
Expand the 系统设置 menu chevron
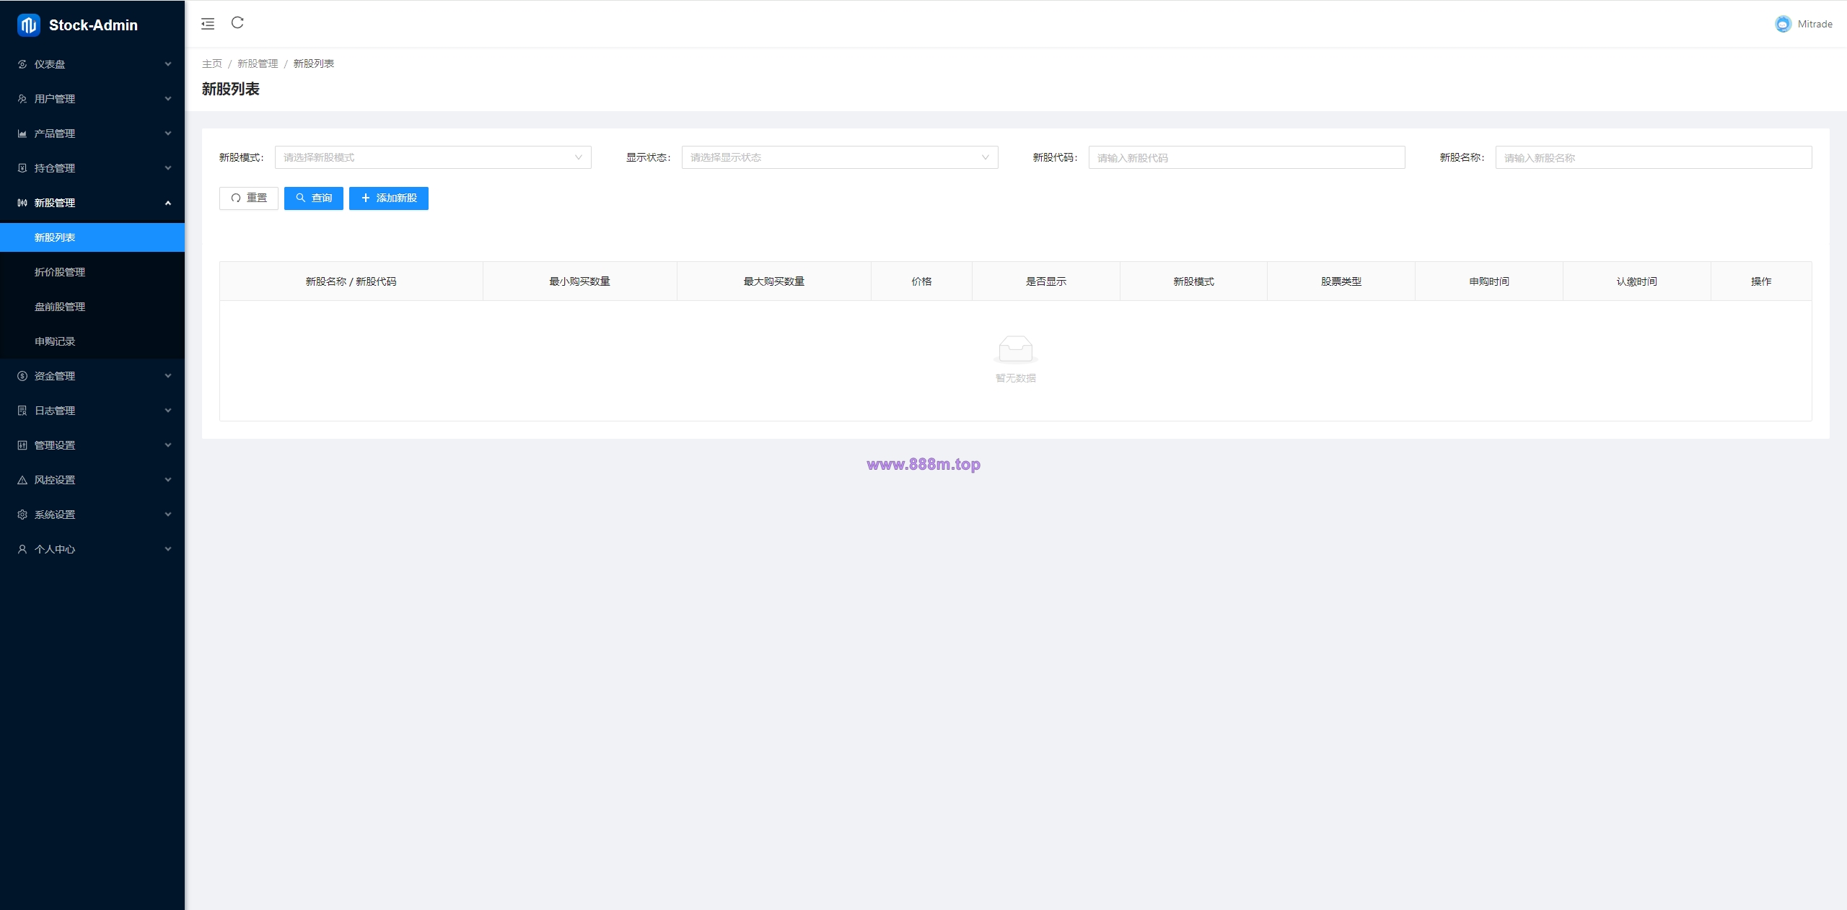point(168,515)
